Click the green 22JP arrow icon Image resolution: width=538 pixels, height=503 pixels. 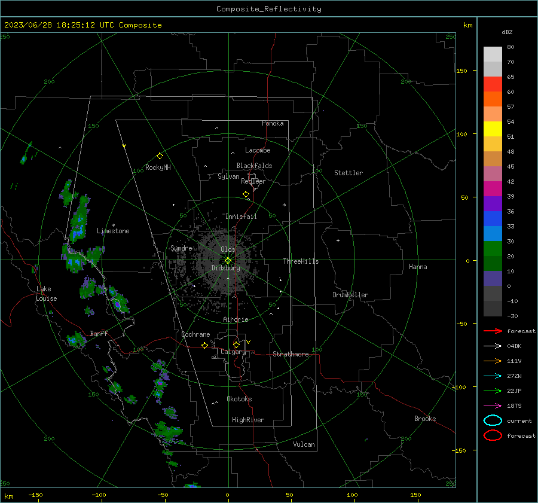(493, 391)
